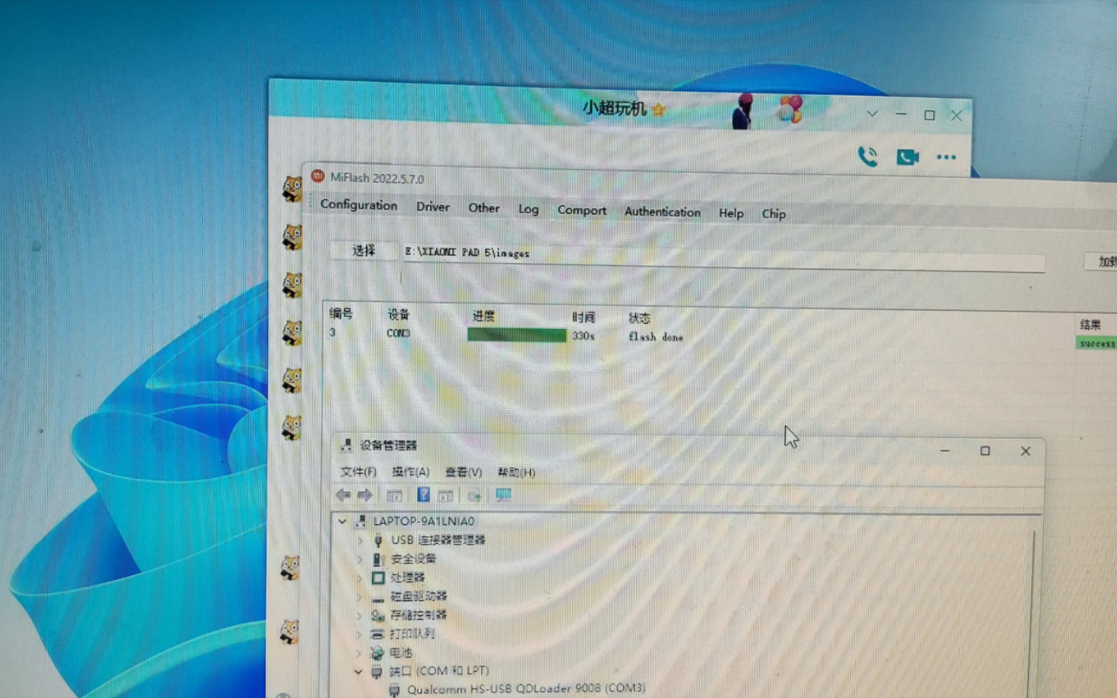This screenshot has height=698, width=1117.
Task: Collapse the 端口 (COM 和 LPT) node
Action: [x=359, y=671]
